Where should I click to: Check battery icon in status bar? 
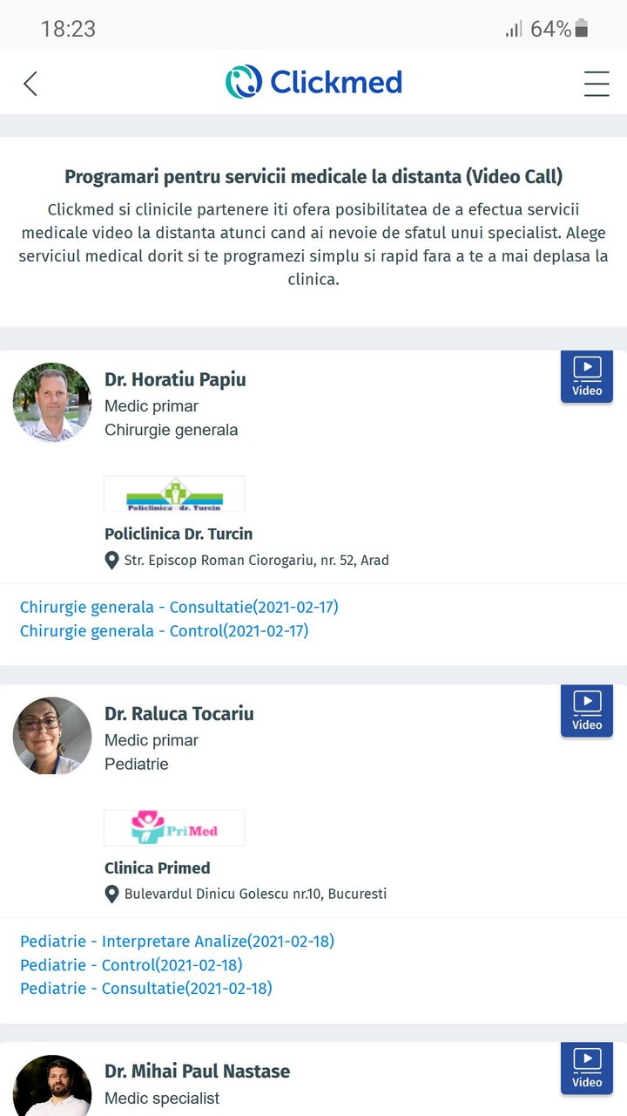(x=582, y=29)
